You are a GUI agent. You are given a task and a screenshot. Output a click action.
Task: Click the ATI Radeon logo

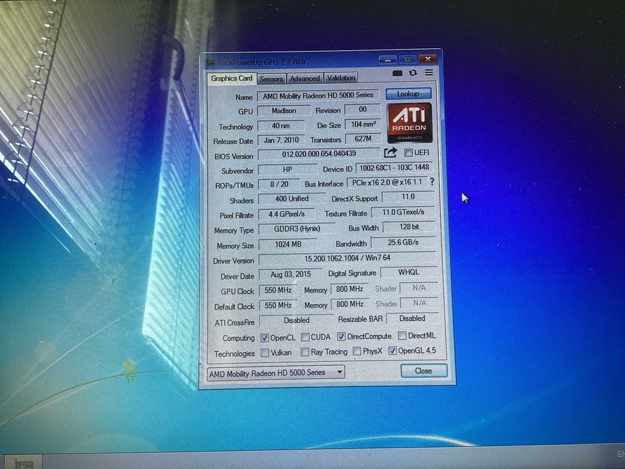click(409, 123)
